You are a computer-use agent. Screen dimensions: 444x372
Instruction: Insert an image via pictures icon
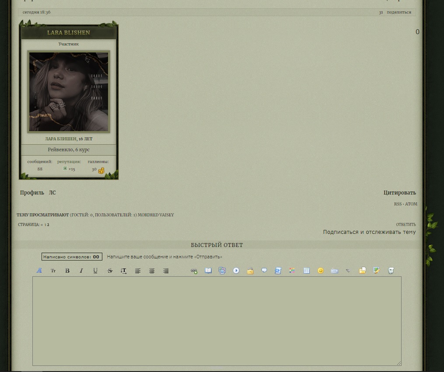point(222,271)
